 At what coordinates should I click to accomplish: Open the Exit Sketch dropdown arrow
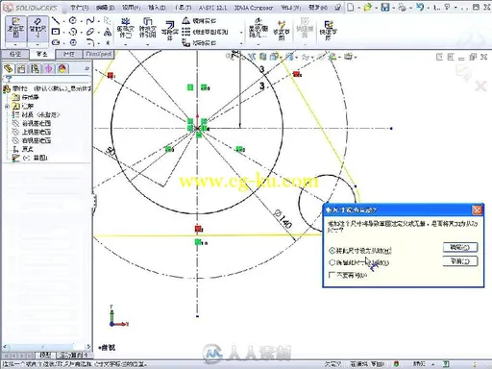point(15,44)
